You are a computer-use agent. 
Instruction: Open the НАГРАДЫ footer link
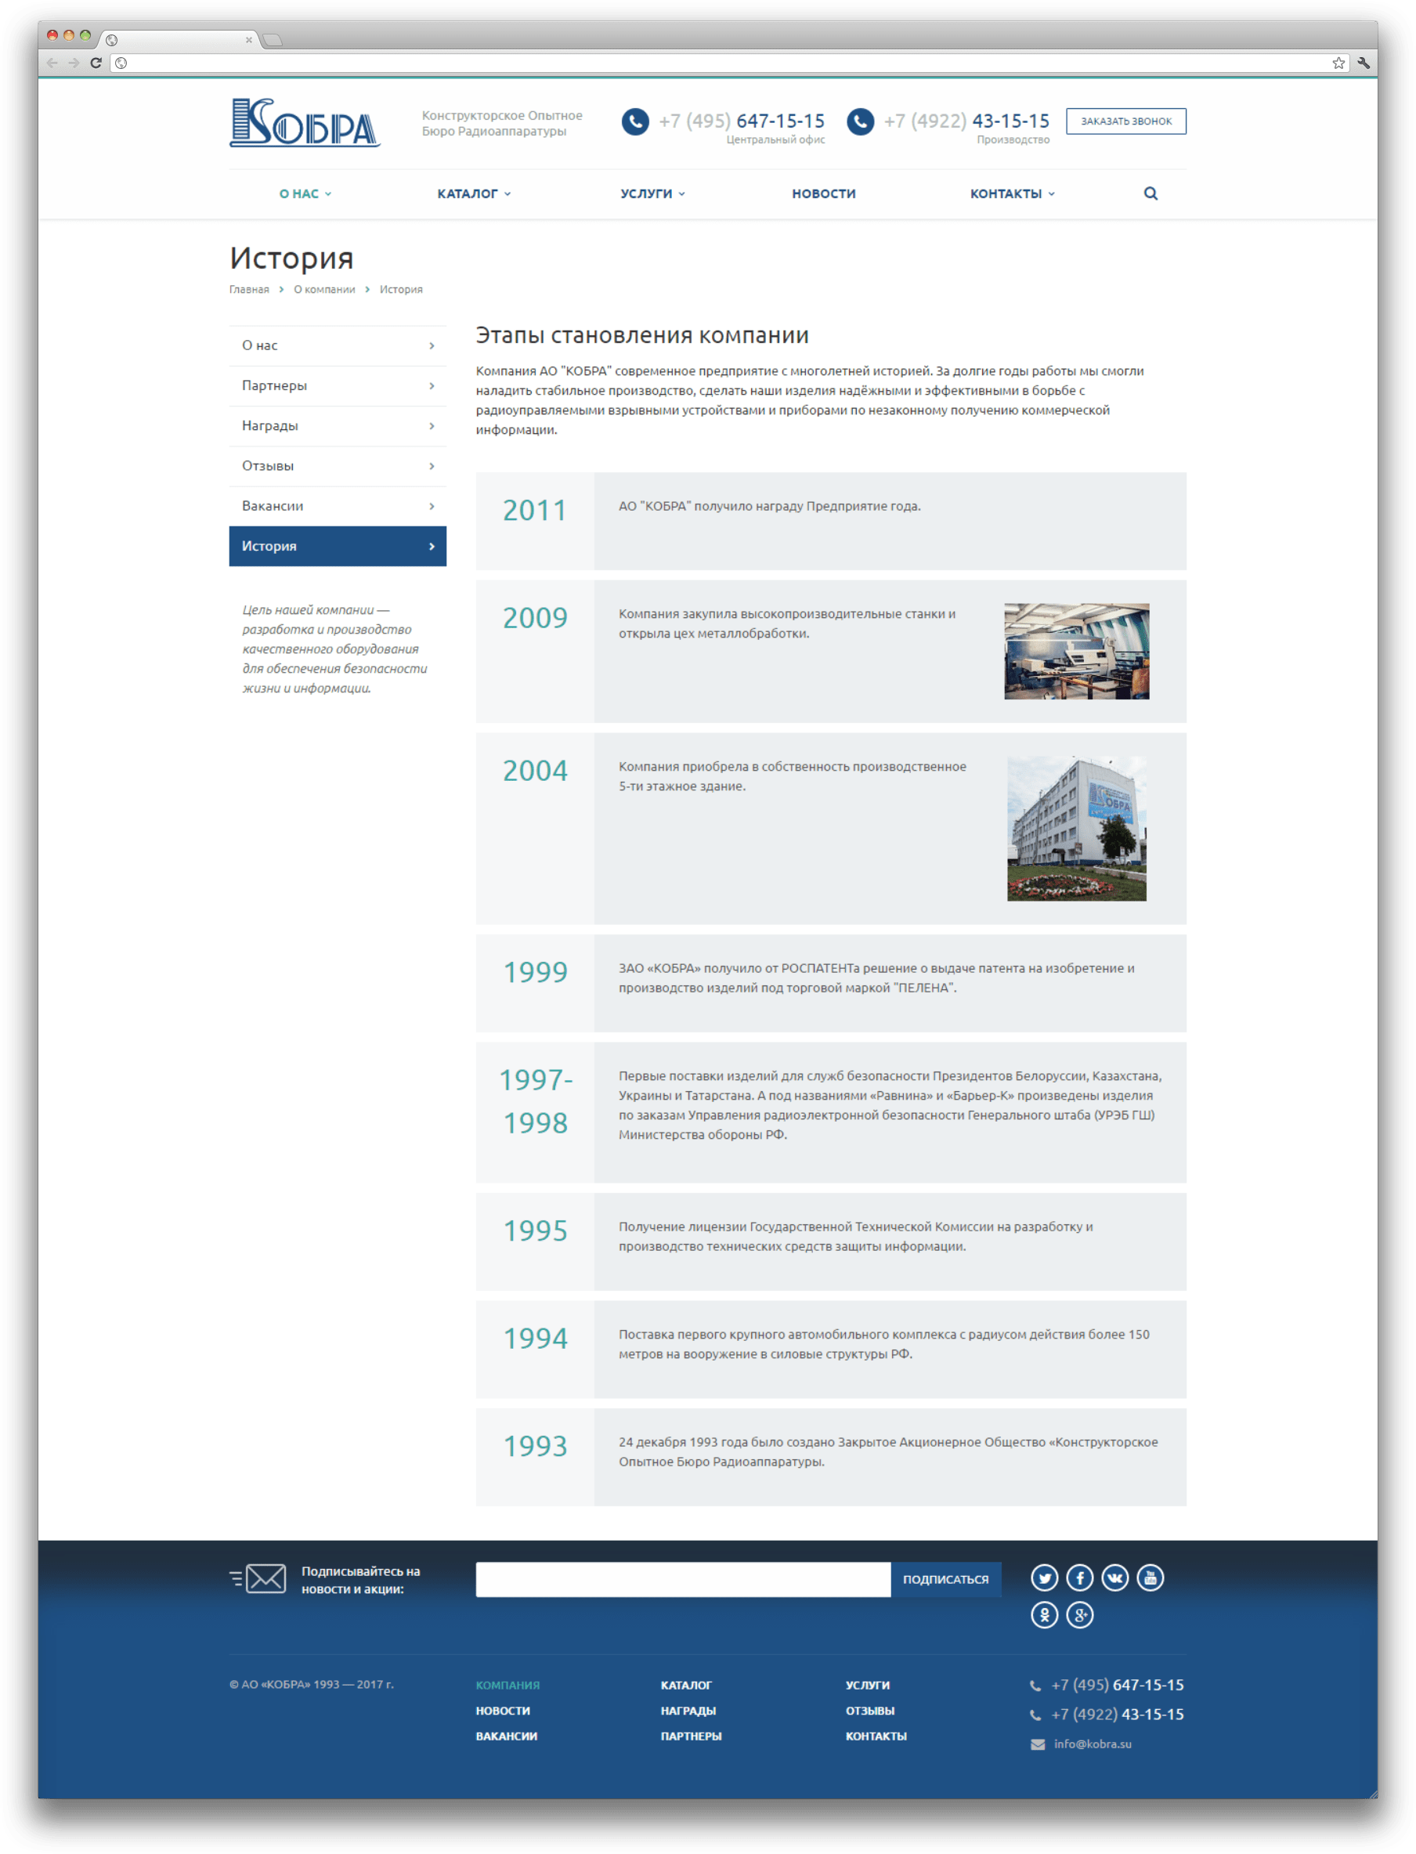(x=688, y=1711)
